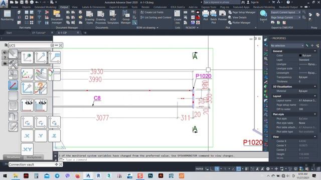Open Drawing Styles

(x=89, y=17)
